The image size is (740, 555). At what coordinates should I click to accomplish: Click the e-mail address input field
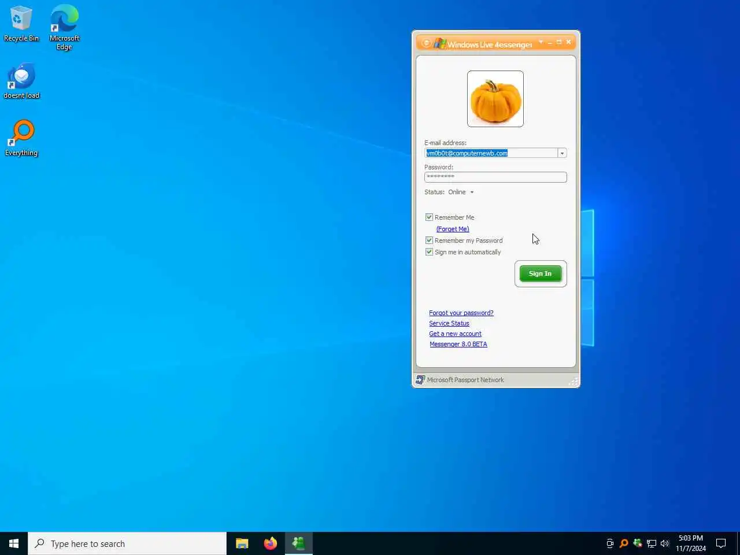(491, 153)
